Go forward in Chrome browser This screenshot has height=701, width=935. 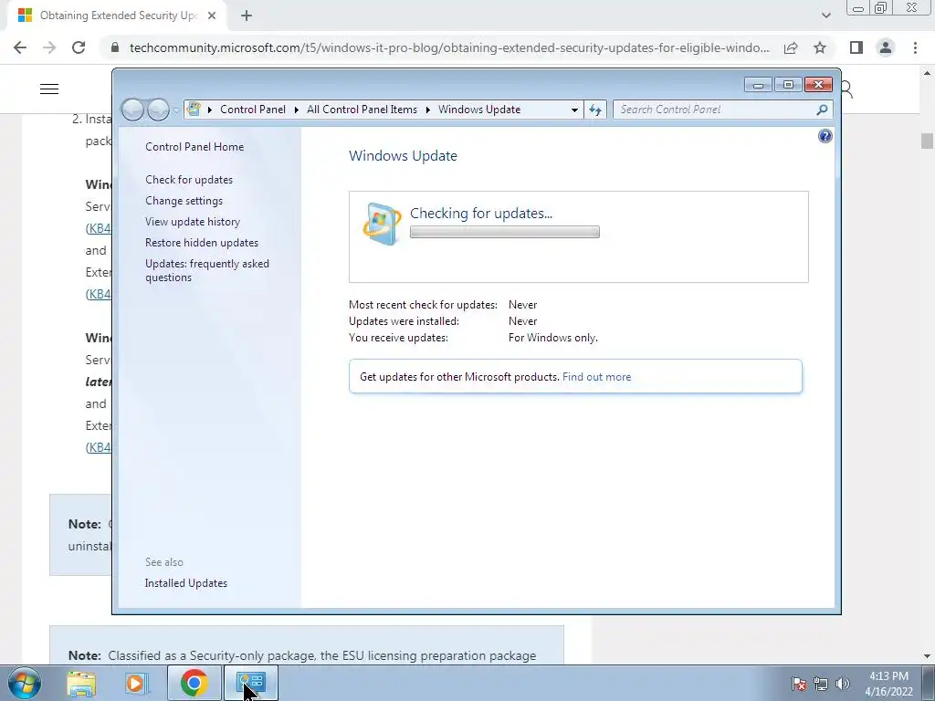[x=49, y=47]
